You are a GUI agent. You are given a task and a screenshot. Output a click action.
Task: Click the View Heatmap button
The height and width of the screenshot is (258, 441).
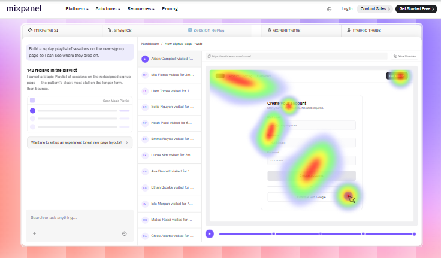pos(404,56)
